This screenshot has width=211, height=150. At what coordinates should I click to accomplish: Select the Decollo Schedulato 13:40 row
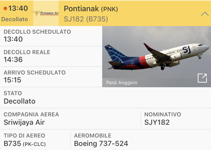click(51, 36)
